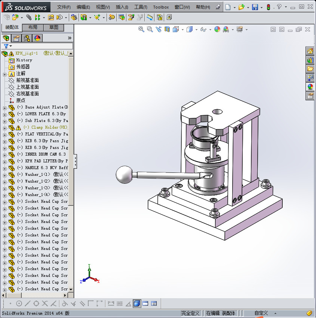Toggle center point snap in bottom toolbar
The image size is (316, 318).
pyautogui.click(x=19, y=303)
